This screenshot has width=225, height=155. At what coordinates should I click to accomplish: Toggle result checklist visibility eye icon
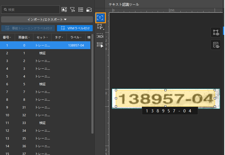[216, 45]
